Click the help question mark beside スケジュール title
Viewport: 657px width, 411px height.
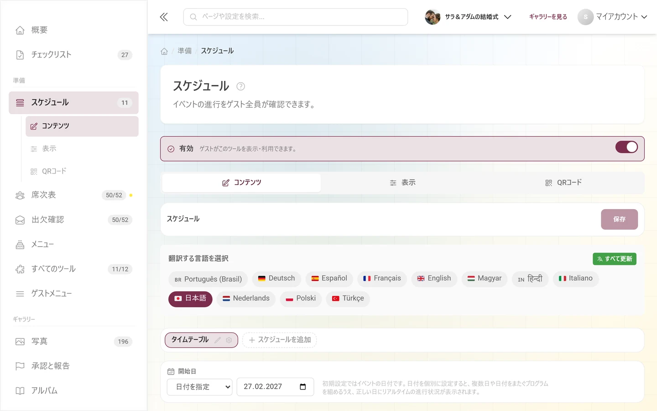pyautogui.click(x=240, y=86)
